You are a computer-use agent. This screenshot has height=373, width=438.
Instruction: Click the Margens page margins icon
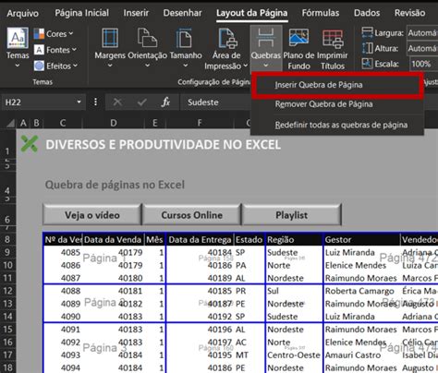(110, 38)
